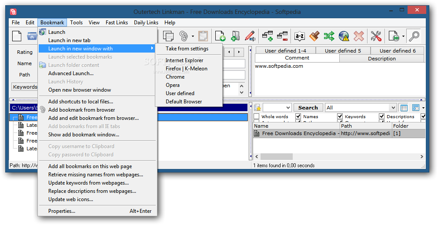Open dropdown arrow beside fast-forward page icon
438x225 pixels.
(x=403, y=36)
